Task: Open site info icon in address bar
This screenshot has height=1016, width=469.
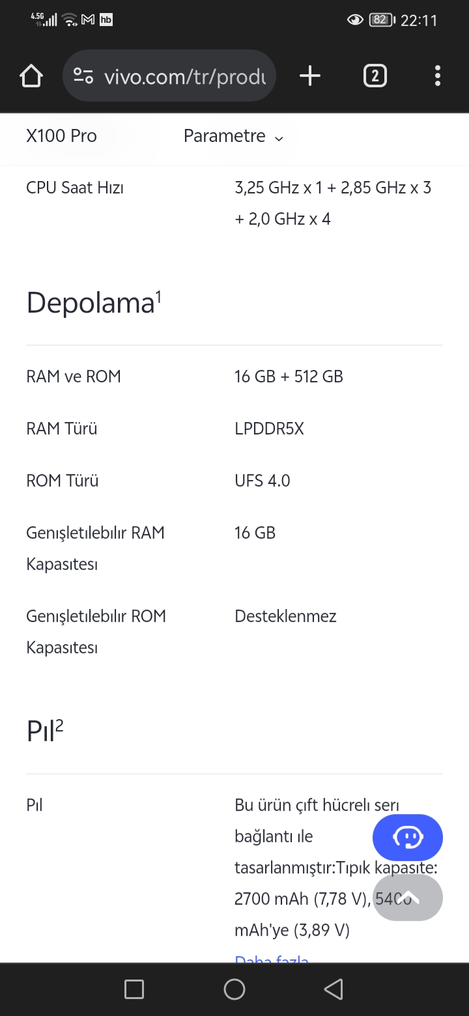Action: pyautogui.click(x=83, y=76)
